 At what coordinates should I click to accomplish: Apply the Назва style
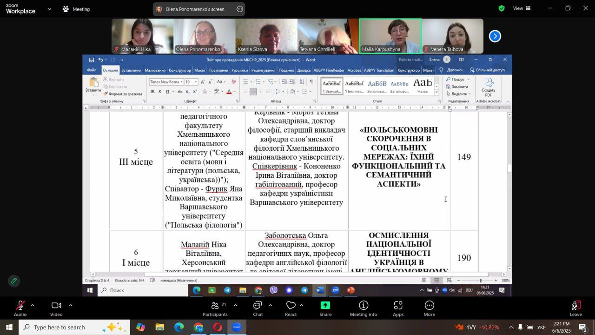423,86
